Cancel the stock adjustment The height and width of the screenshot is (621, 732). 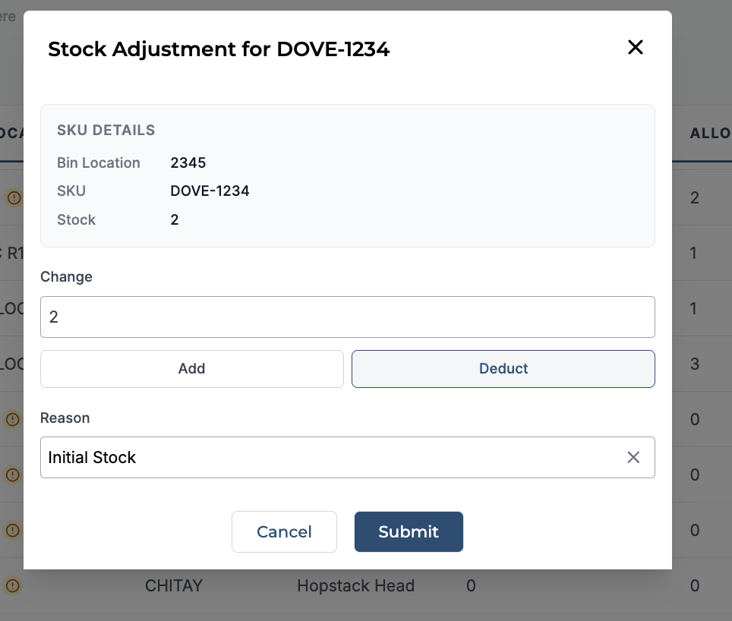[x=284, y=532]
